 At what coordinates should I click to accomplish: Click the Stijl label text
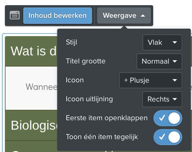71,42
